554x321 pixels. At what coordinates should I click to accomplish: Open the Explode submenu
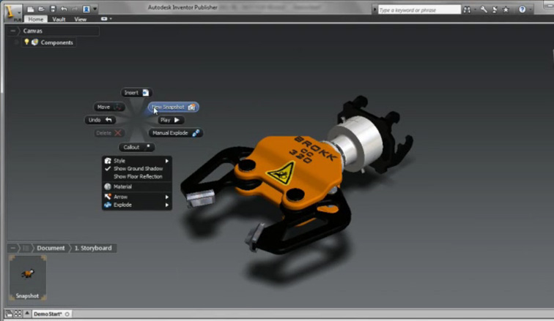(137, 205)
